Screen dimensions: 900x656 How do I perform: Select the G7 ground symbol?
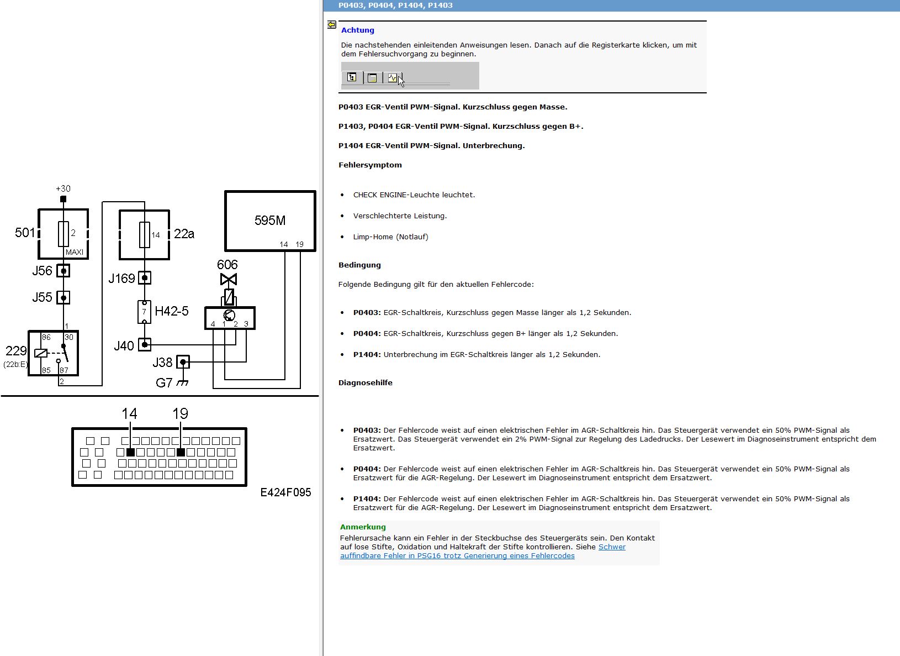click(x=182, y=382)
